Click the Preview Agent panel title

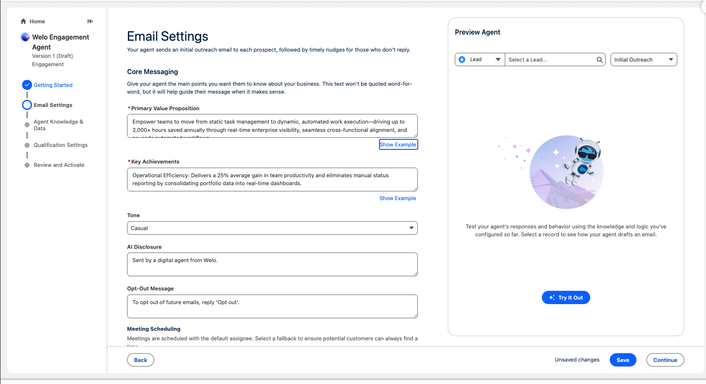point(477,32)
